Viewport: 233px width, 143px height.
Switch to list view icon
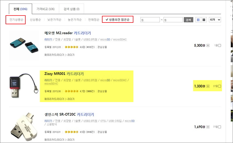[x=198, y=20]
